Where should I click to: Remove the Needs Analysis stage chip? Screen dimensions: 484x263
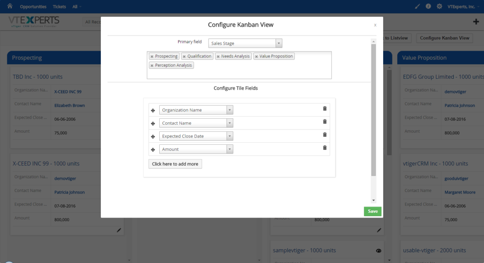[217, 56]
